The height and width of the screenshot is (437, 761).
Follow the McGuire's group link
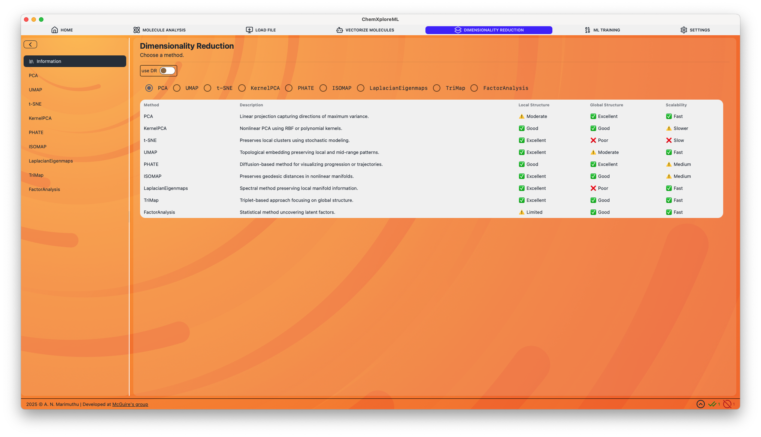[x=130, y=404]
